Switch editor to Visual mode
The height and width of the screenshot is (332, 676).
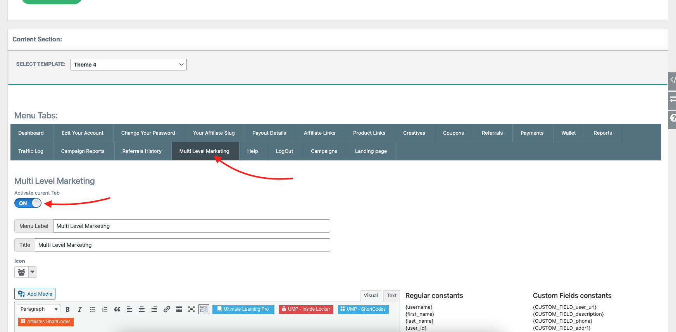click(x=371, y=296)
